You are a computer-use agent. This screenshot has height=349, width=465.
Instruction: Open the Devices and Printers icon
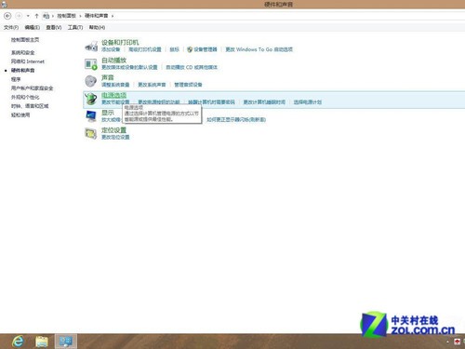pyautogui.click(x=91, y=47)
